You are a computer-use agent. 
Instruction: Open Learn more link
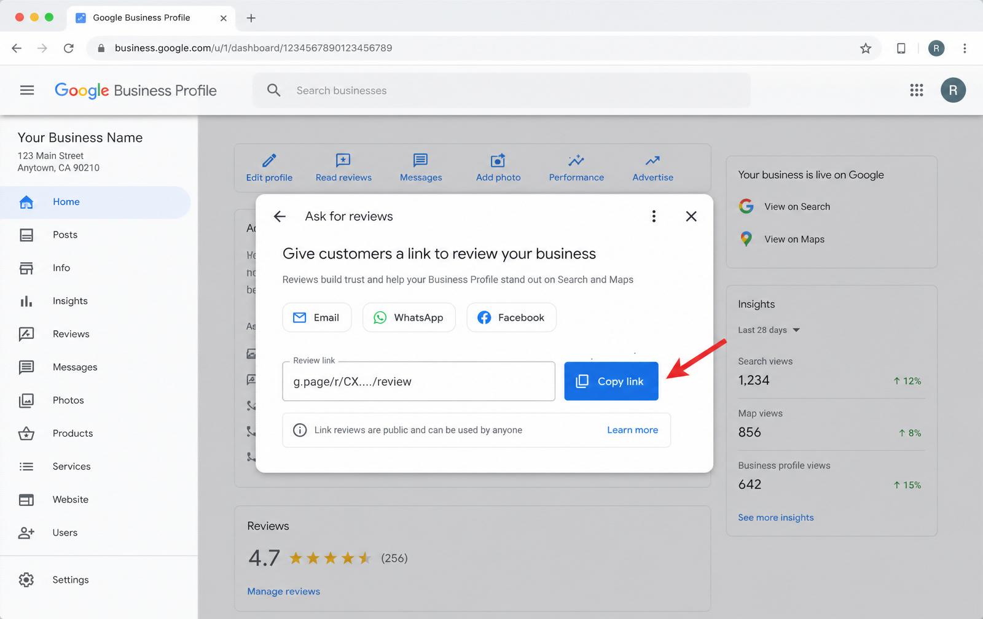coord(632,430)
